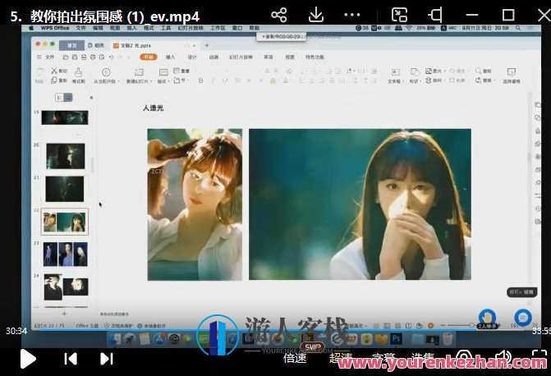Image resolution: width=551 pixels, height=376 pixels.
Task: Open the three-dot more options menu
Action: pos(355,15)
